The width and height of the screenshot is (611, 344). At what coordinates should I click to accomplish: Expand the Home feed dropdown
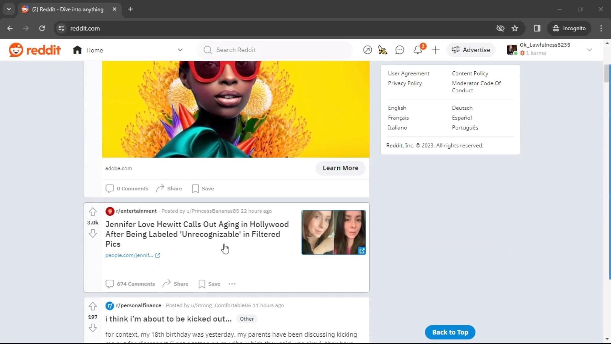(180, 50)
